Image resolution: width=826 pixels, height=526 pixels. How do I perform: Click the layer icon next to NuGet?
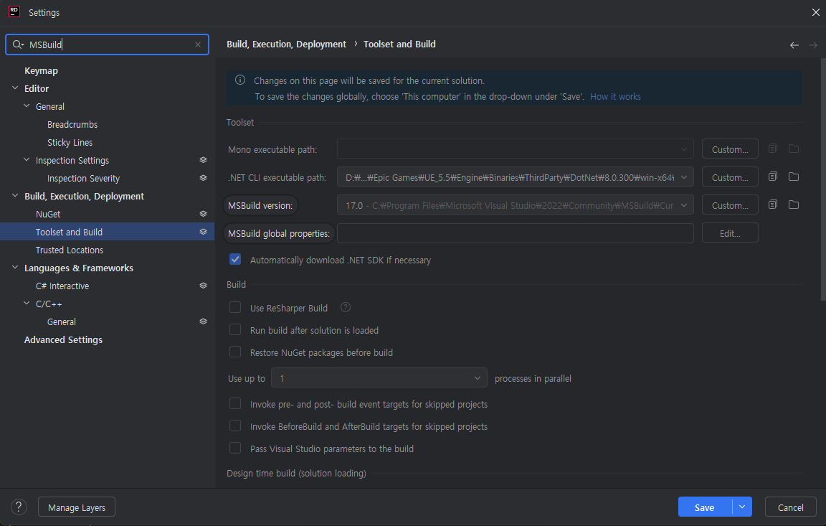coord(203,213)
